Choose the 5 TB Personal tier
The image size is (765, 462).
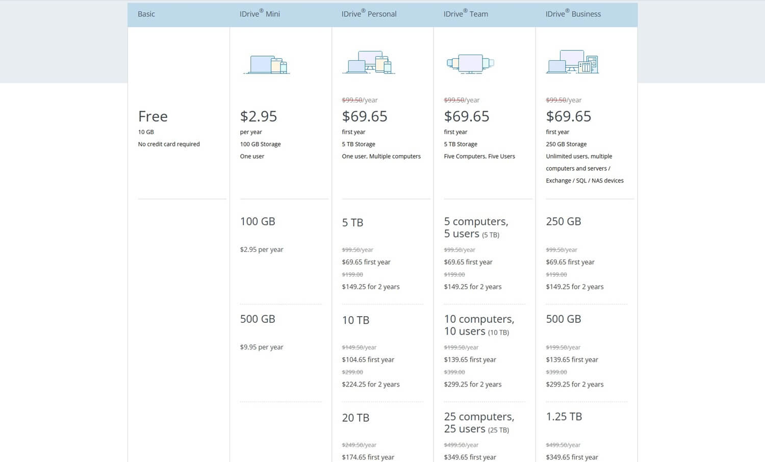[x=352, y=222]
